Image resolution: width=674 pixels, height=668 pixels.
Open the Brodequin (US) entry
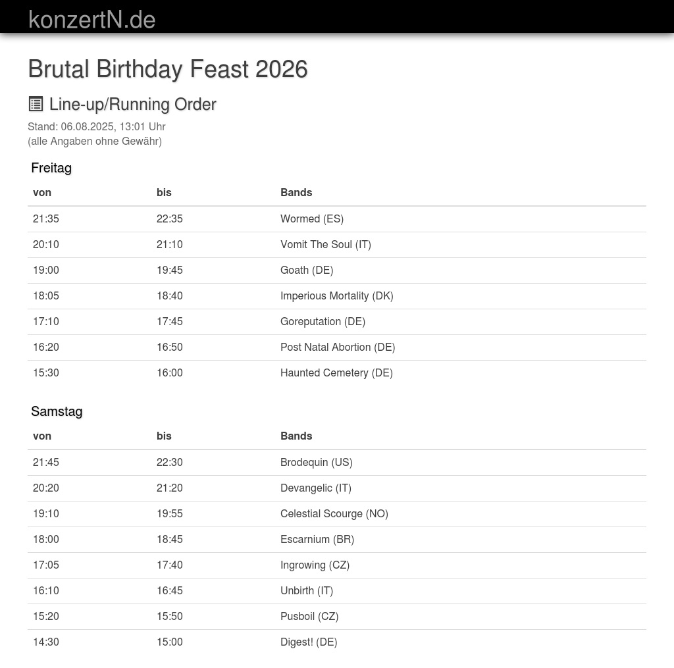coord(317,462)
